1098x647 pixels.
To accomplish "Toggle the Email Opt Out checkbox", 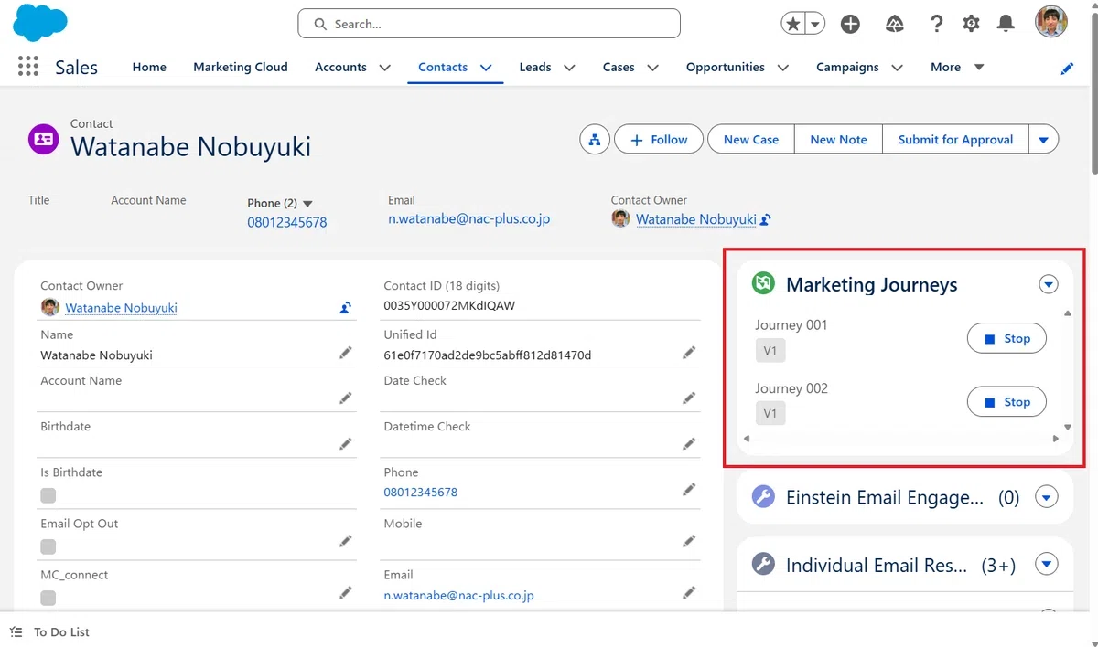I will click(x=48, y=546).
